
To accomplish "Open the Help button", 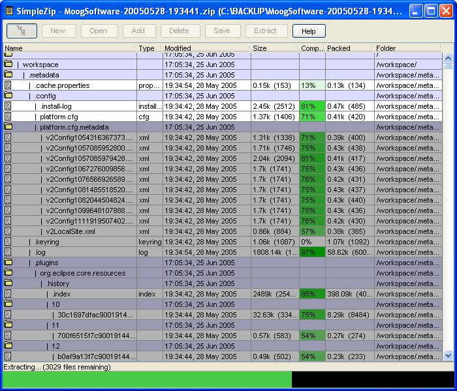I will coord(309,31).
